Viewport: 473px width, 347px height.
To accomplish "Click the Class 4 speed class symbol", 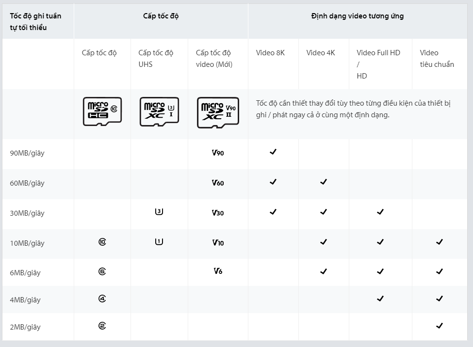I will pos(102,299).
